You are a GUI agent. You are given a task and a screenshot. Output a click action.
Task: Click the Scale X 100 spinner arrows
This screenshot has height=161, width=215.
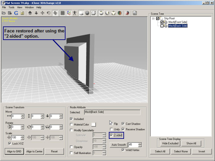click(x=22, y=138)
